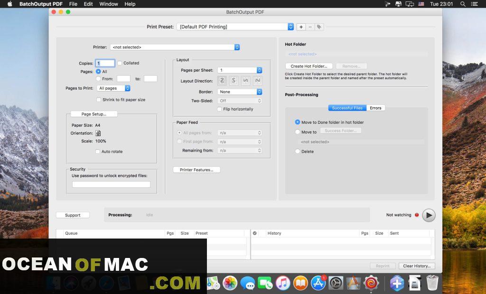Enable Shrink to fit paper size
This screenshot has width=486, height=294.
[x=99, y=100]
